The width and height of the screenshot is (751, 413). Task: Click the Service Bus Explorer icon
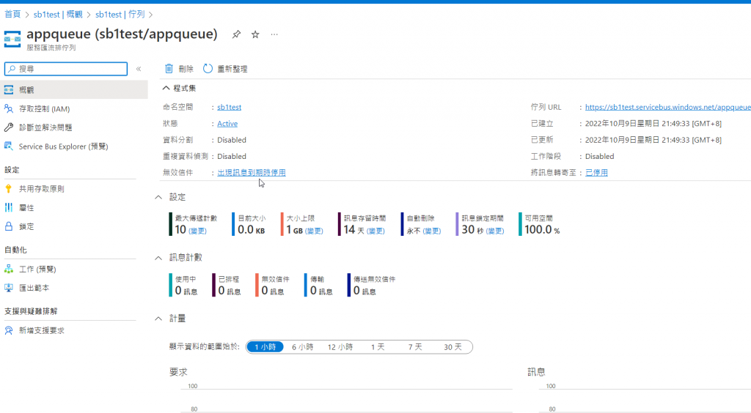click(x=9, y=146)
